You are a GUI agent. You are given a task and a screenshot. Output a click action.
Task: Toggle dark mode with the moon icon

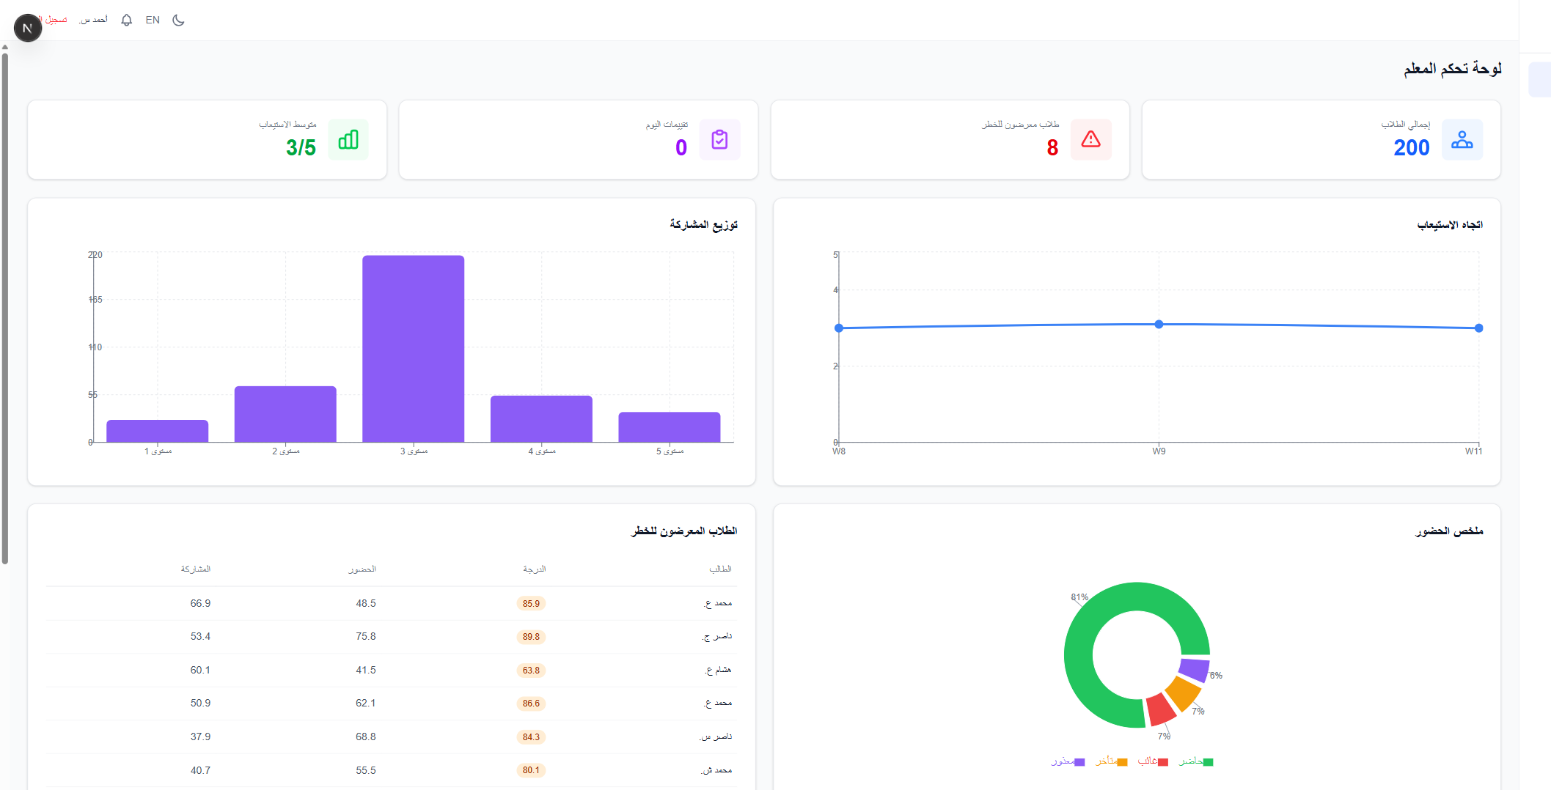[178, 20]
